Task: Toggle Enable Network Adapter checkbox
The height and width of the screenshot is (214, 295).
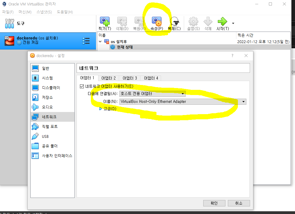Action: click(x=82, y=86)
